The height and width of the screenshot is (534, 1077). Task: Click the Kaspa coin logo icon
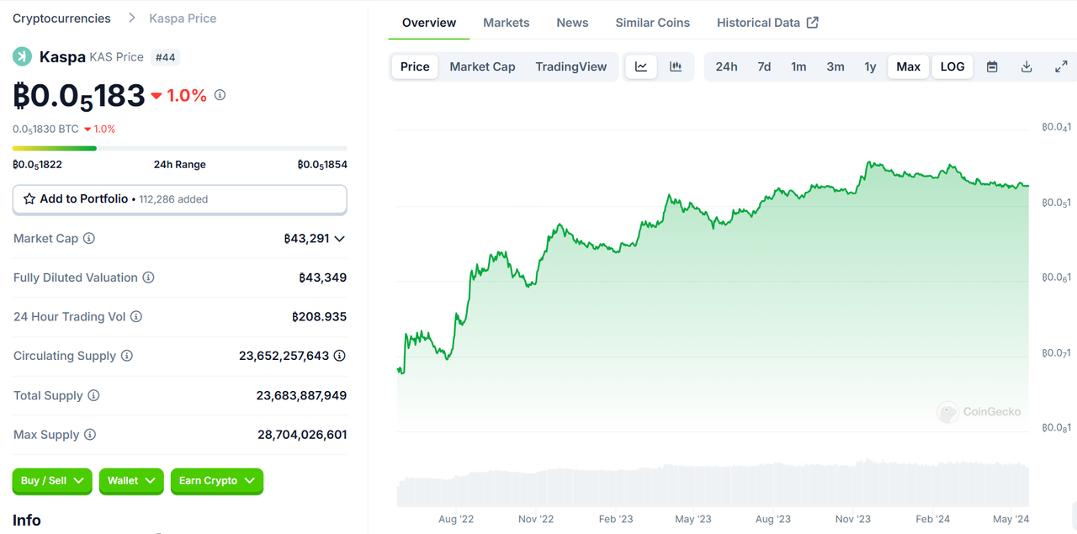pos(22,57)
